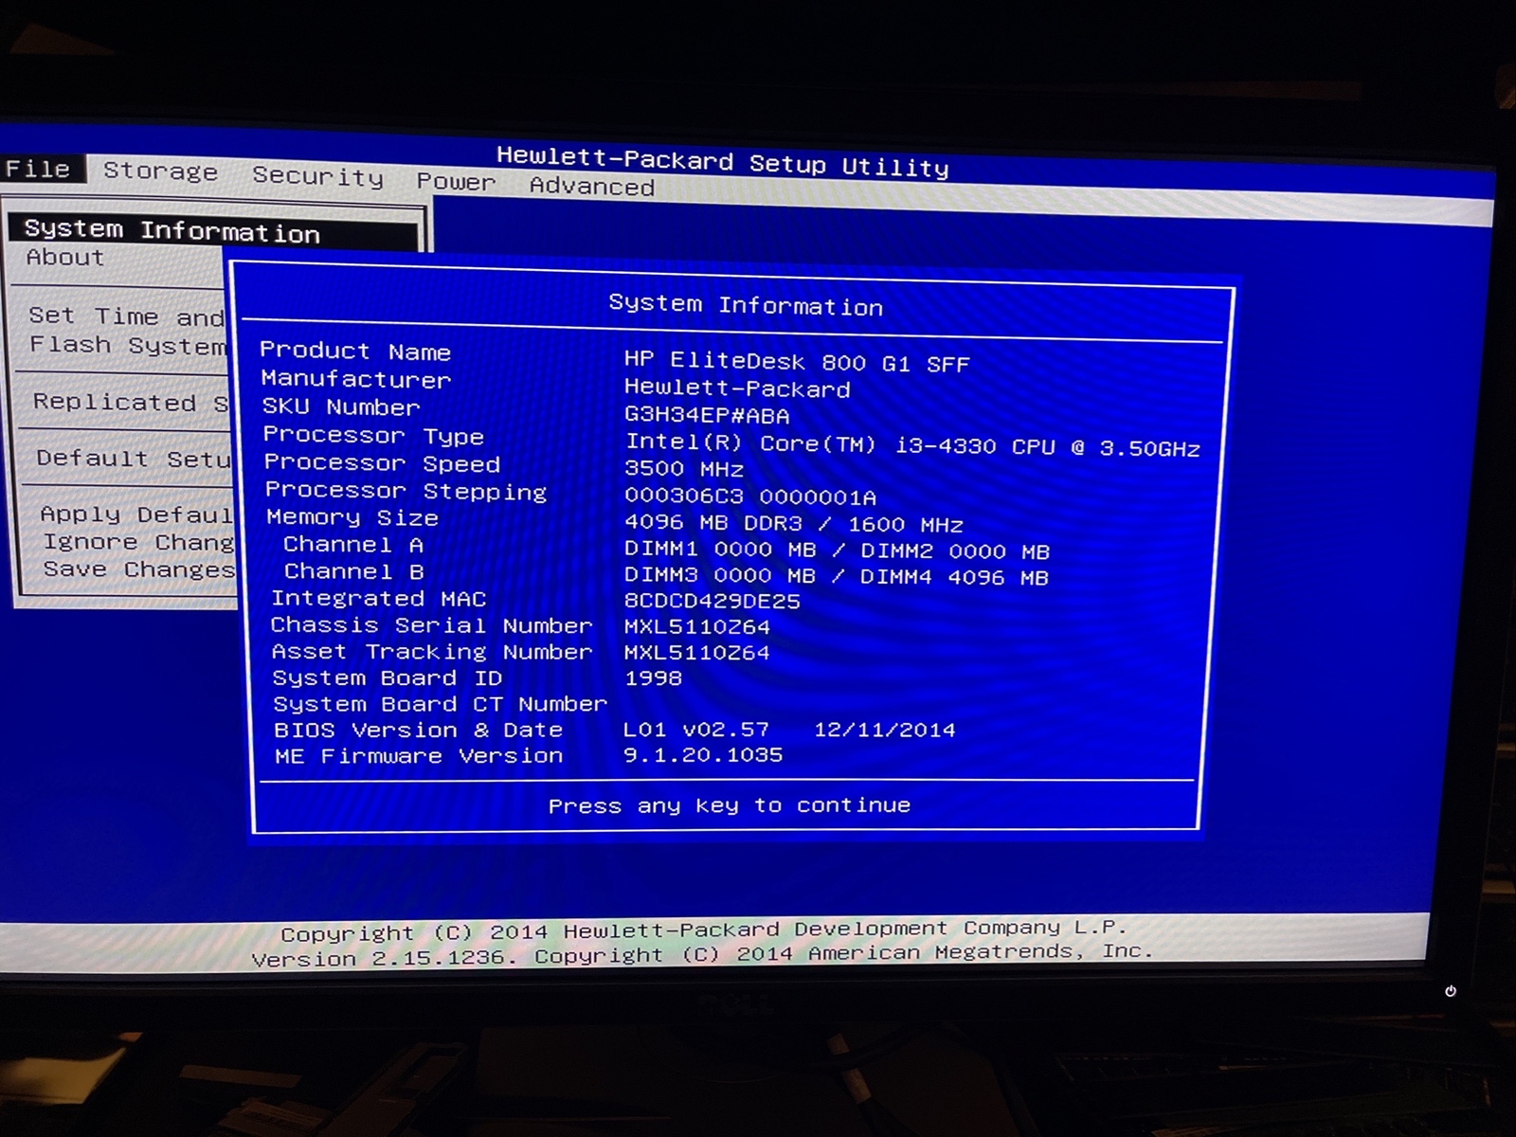The width and height of the screenshot is (1516, 1137).
Task: Click the Asset Tracking Number label
Action: pyautogui.click(x=432, y=651)
